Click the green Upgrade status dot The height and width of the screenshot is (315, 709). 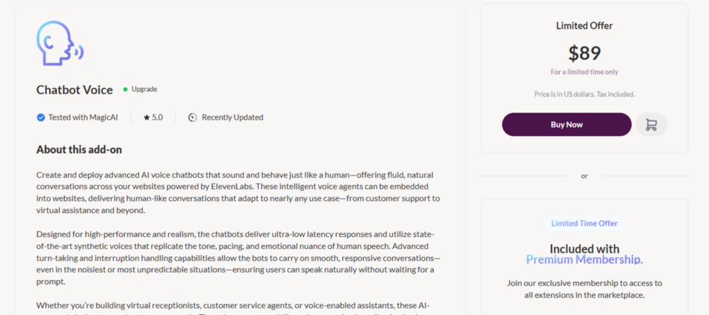pos(125,89)
